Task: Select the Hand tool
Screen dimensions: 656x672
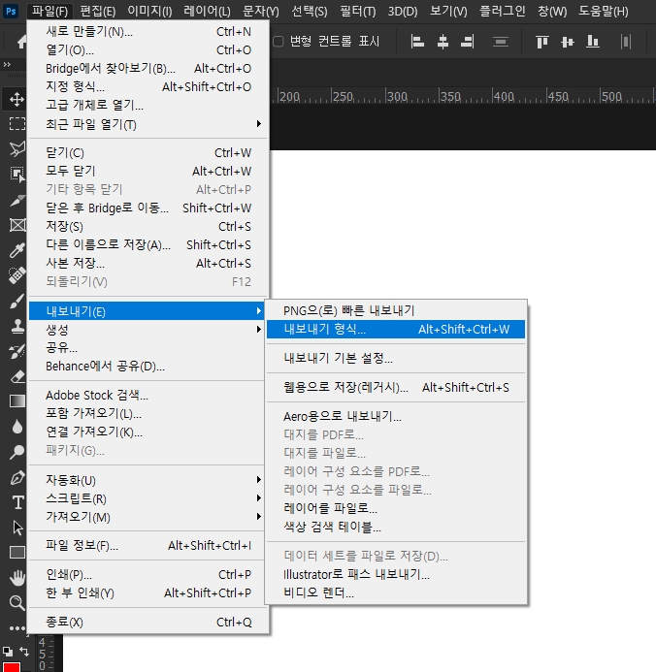Action: [x=16, y=578]
